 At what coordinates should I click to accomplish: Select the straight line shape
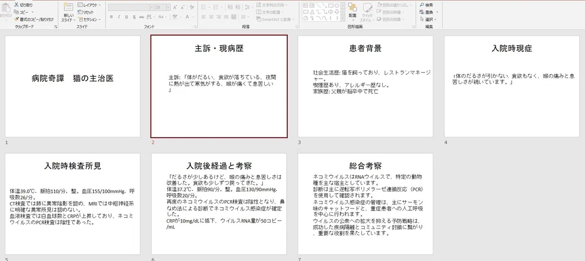[318, 5]
